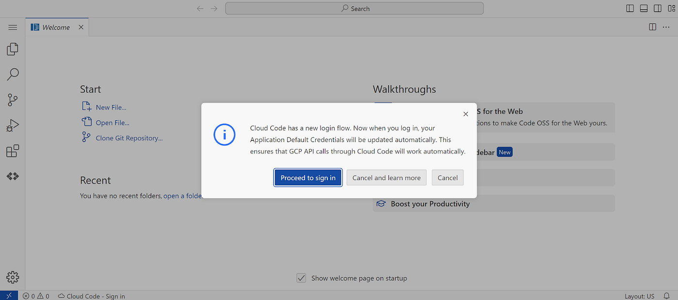Click the Walkthroughs heading text
This screenshot has height=300, width=678.
tap(404, 90)
